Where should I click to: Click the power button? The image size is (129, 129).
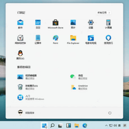click(x=110, y=113)
